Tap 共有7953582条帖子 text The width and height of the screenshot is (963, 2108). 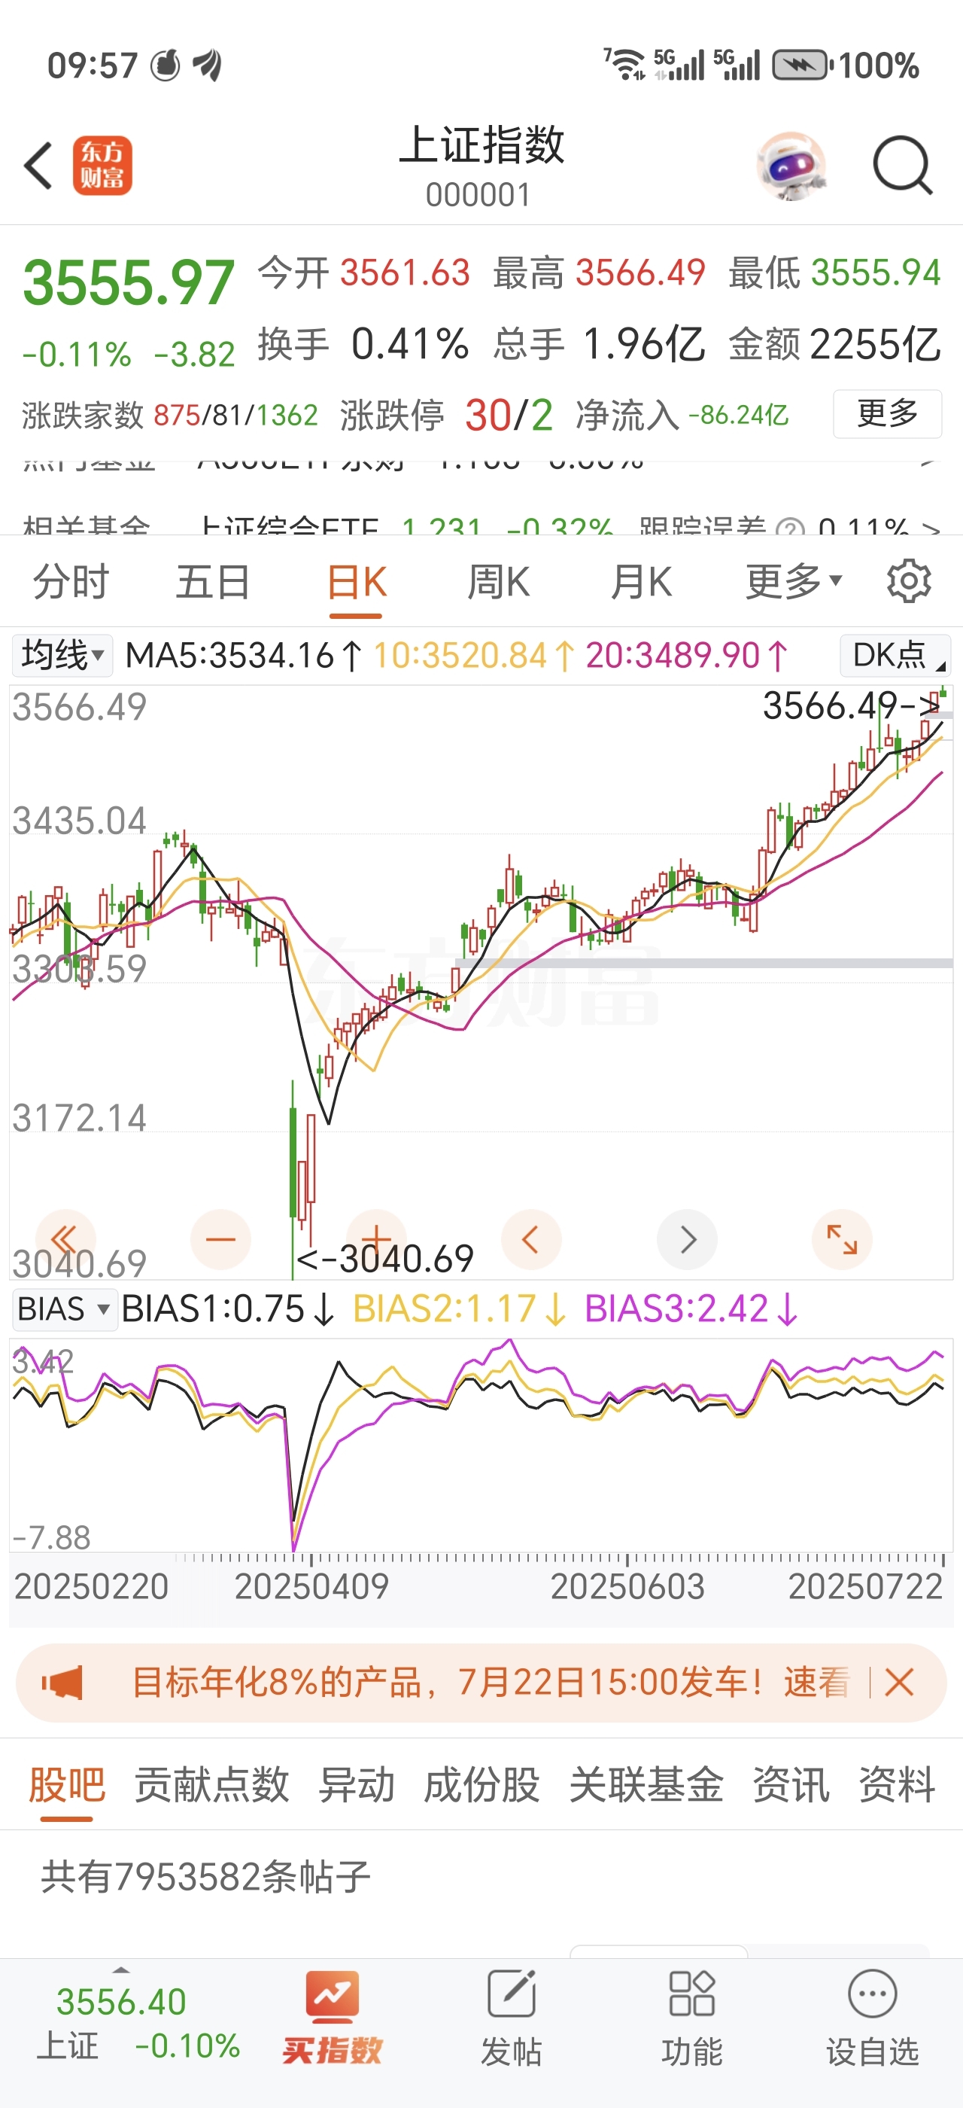coord(206,1876)
